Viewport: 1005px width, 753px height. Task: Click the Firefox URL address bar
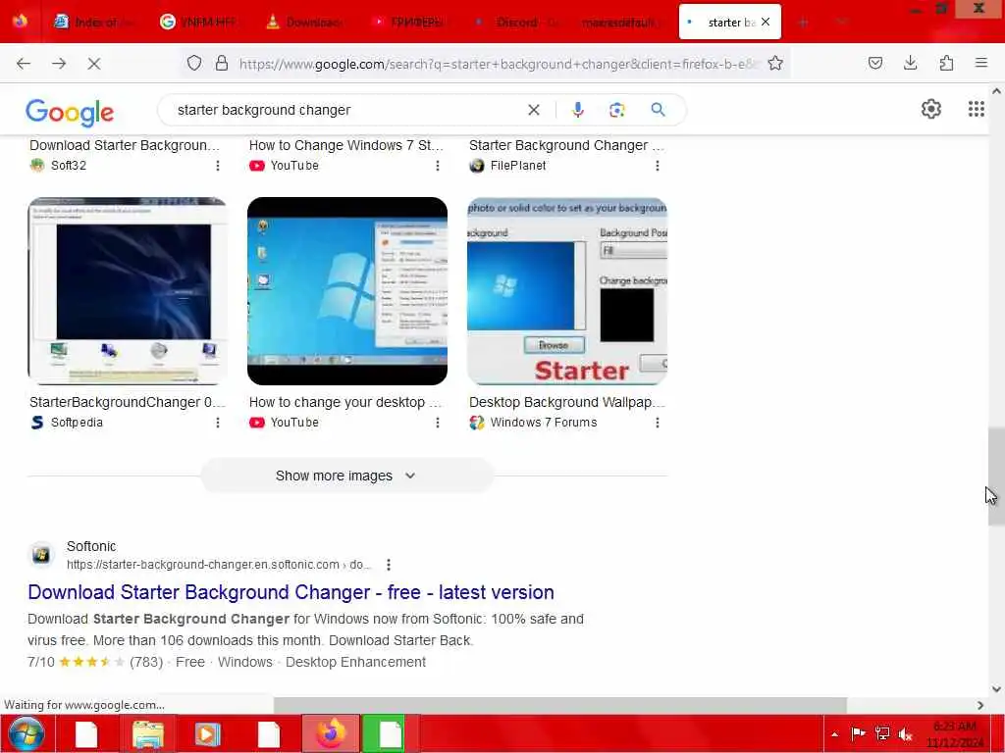click(x=497, y=64)
